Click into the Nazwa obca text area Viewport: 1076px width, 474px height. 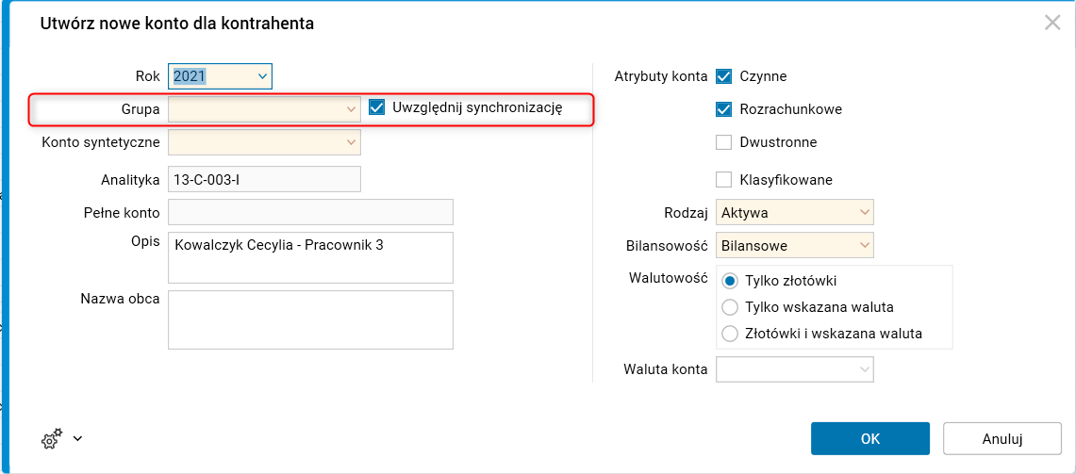tap(310, 319)
